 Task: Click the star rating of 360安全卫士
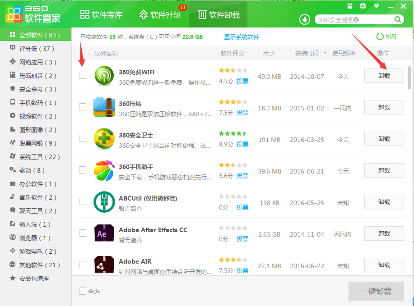(x=233, y=134)
